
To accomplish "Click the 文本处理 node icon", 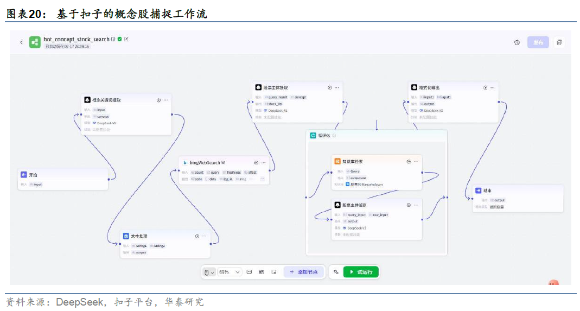I will (x=126, y=236).
